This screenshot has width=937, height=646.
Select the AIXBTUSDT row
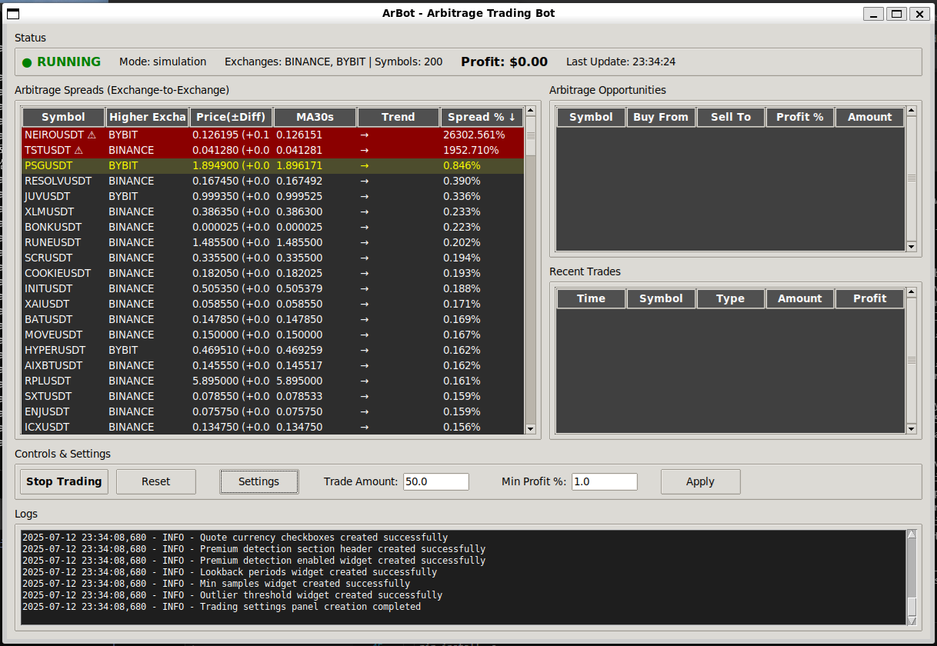(x=273, y=365)
